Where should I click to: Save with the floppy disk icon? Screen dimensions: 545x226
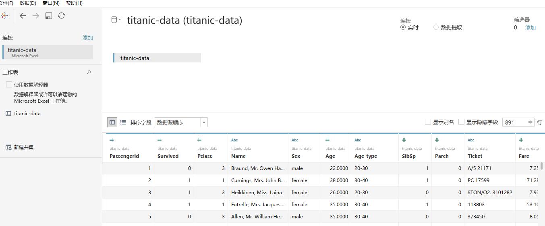[49, 16]
